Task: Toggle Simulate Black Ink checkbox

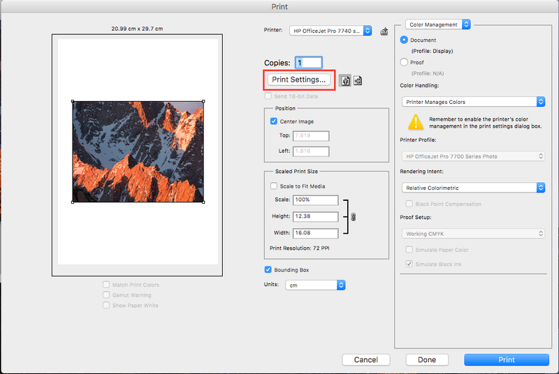Action: point(409,264)
